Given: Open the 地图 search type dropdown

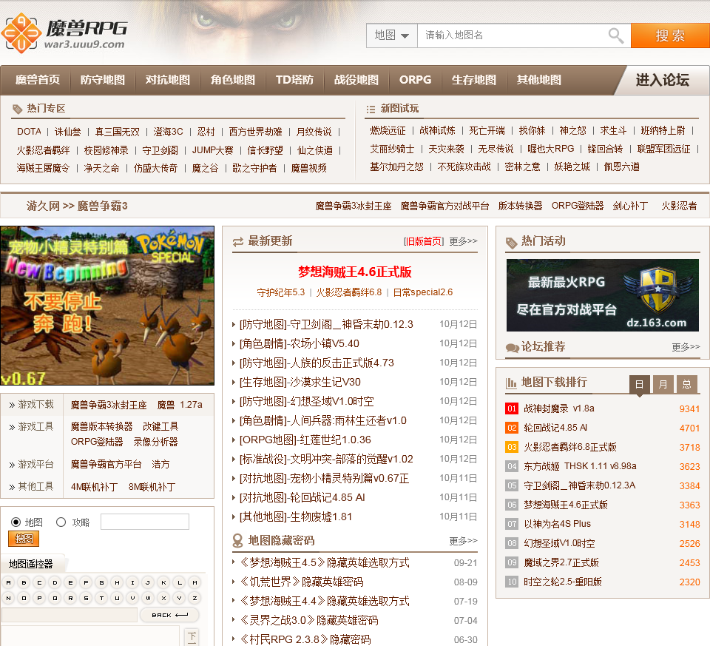Looking at the screenshot, I should (392, 36).
